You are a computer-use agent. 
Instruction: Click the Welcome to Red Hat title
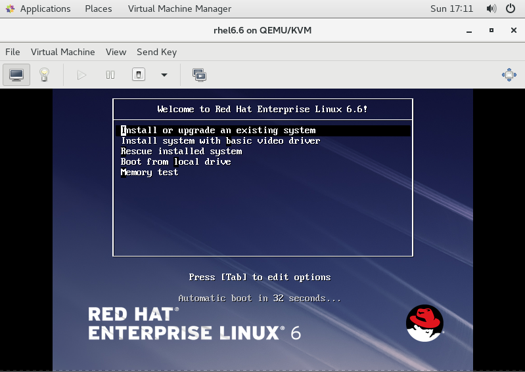pos(263,110)
